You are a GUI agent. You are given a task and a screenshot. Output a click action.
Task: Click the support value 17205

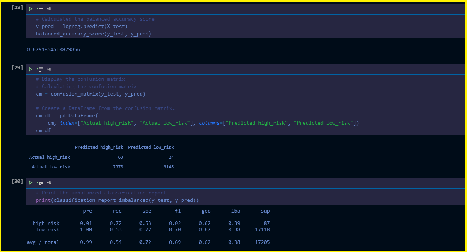click(x=262, y=242)
